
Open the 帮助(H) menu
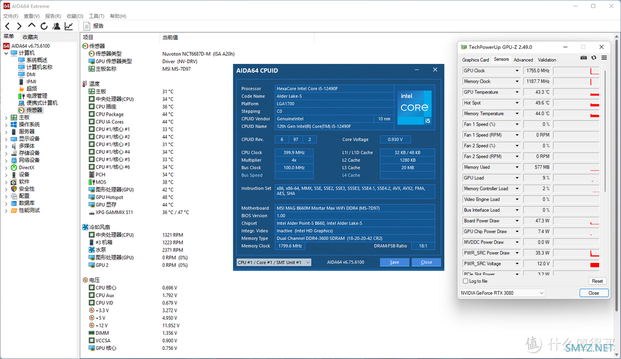pyautogui.click(x=118, y=16)
